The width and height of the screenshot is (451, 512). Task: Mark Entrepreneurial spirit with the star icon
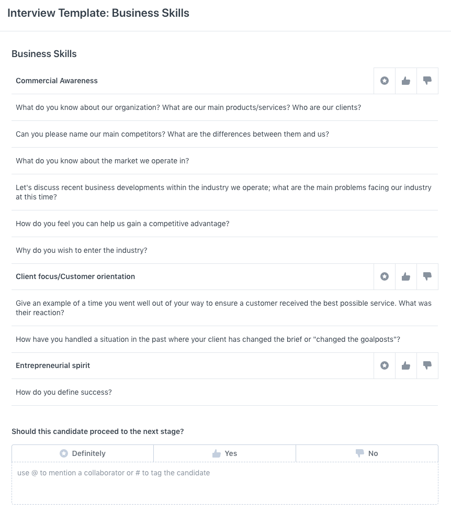pos(385,365)
